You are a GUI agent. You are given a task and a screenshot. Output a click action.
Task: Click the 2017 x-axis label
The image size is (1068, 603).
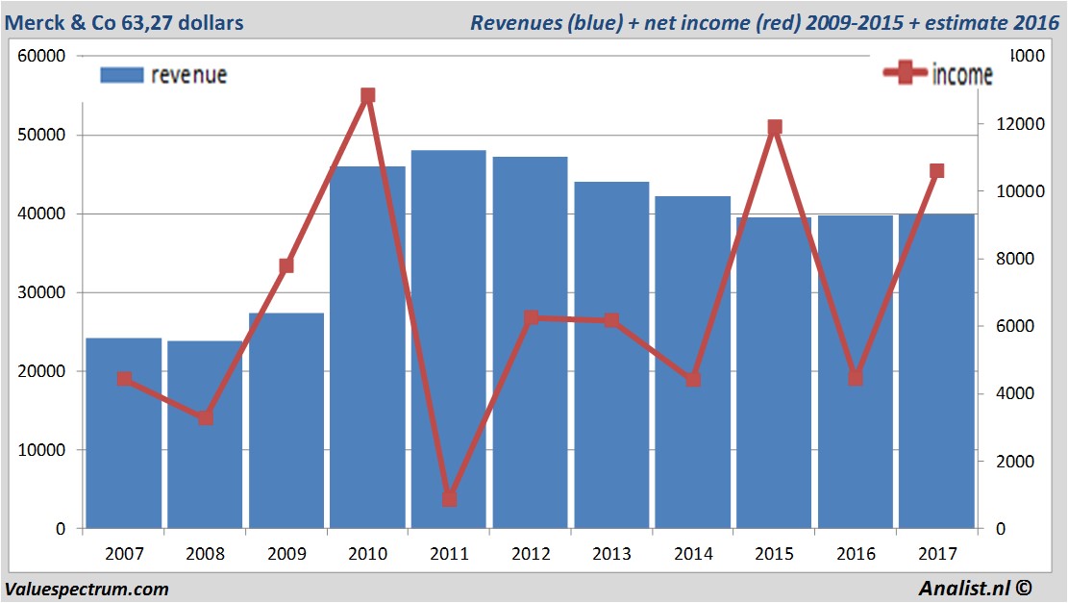pos(937,553)
